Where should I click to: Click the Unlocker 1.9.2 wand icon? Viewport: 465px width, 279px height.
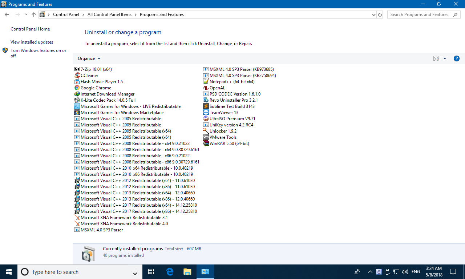tap(206, 131)
